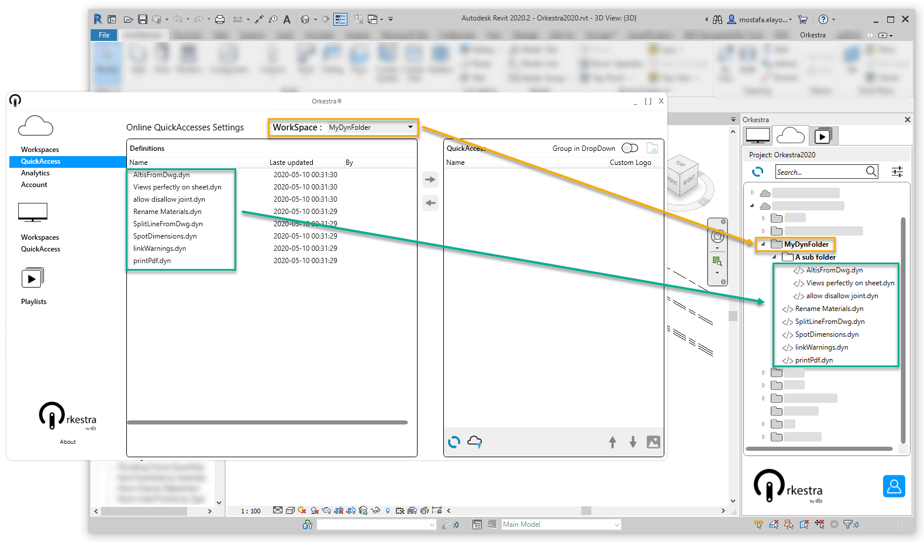Open the filter settings sliders icon
Viewport: 924px width, 542px height.
tap(897, 171)
